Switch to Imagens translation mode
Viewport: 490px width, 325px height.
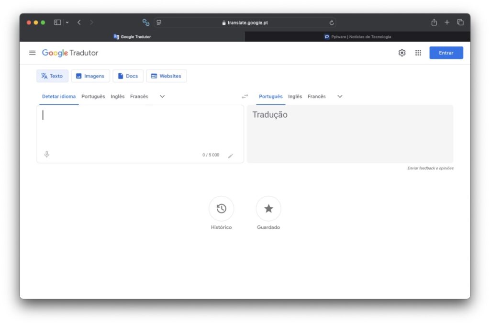pyautogui.click(x=90, y=76)
